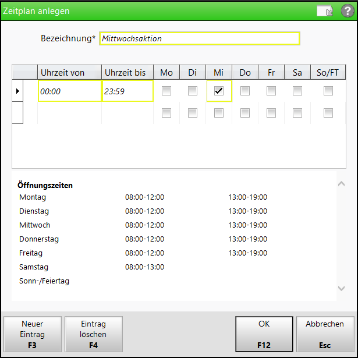Edit the Bezeichnung text field

[200, 39]
